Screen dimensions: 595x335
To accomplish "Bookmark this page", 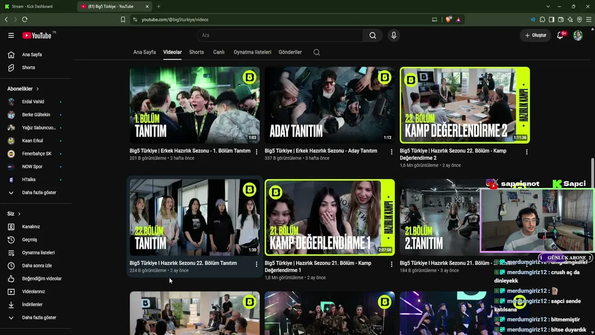I will [x=123, y=20].
